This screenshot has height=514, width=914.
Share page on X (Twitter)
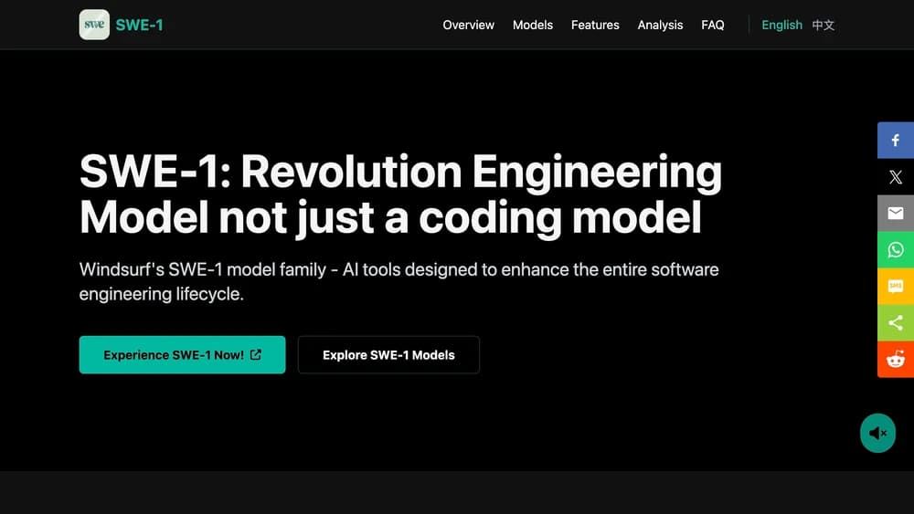tap(896, 177)
